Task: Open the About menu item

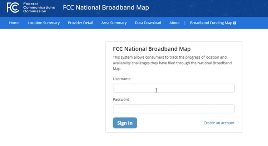Action: click(174, 23)
